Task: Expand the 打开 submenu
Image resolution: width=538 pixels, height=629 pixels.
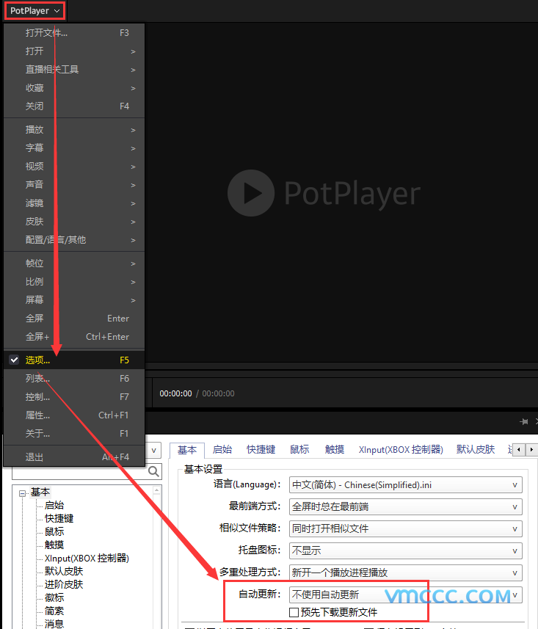Action: (x=74, y=51)
